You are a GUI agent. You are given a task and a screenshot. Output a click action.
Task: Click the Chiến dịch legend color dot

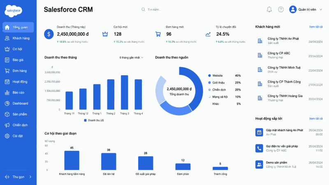click(x=209, y=90)
